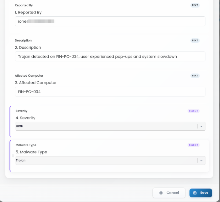Expand the Severity chevron arrow
The height and width of the screenshot is (202, 220).
coord(201,126)
